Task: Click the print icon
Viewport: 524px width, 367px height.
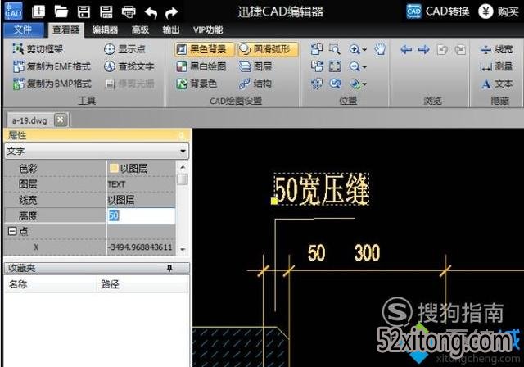Action: [x=129, y=12]
